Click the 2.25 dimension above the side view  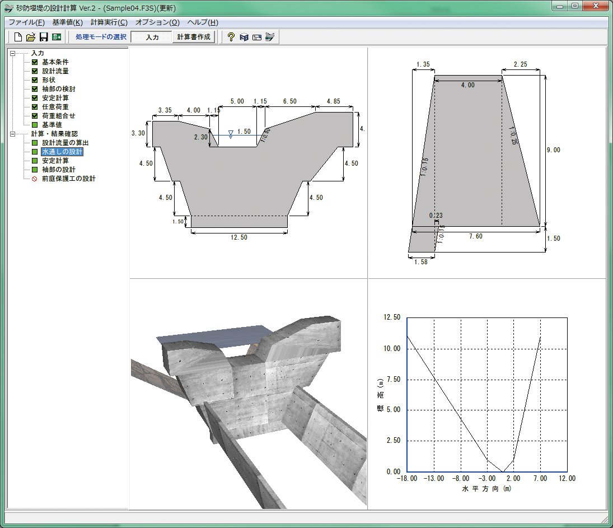520,64
